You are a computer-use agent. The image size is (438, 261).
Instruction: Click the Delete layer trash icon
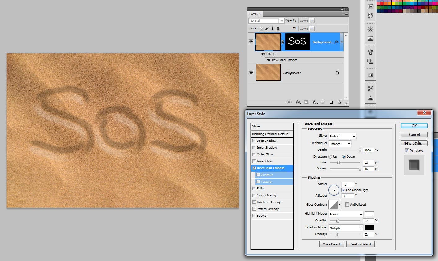tap(339, 102)
